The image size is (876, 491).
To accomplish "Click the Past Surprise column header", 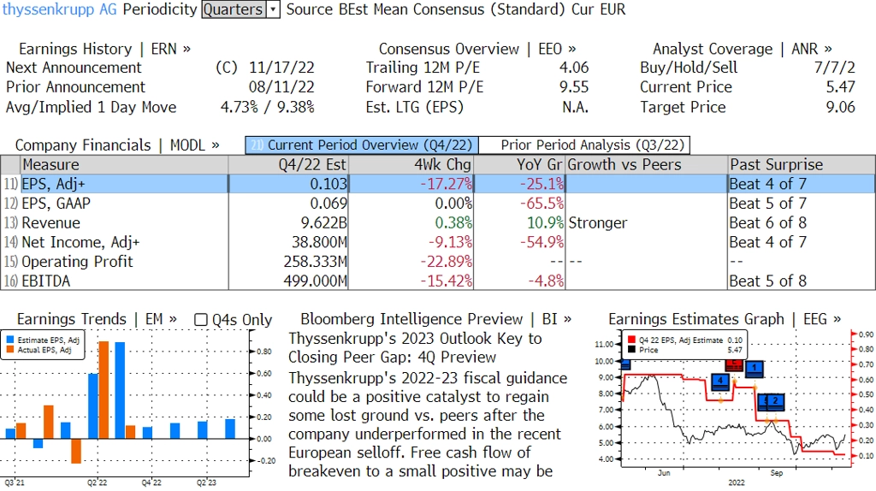I will tap(802, 165).
